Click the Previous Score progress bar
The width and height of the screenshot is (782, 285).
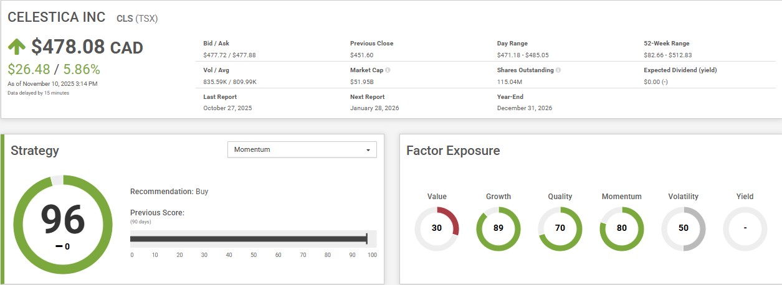pyautogui.click(x=249, y=239)
